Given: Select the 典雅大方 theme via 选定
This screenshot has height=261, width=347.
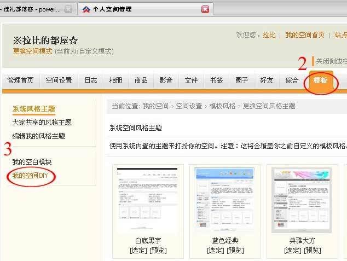Looking at the screenshot, I should [293, 250].
